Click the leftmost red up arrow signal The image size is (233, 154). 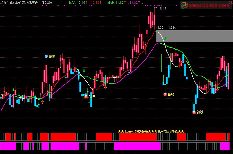click(43, 102)
